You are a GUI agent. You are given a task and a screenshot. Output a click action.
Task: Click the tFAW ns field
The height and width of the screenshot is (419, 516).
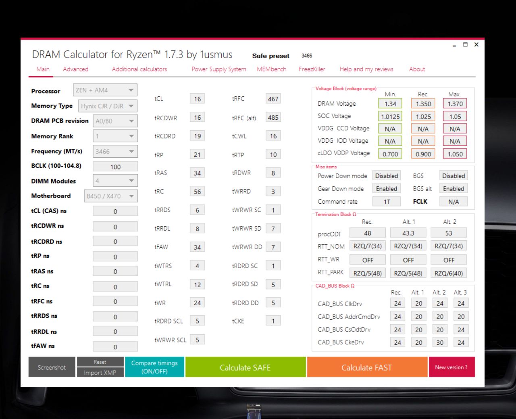[x=115, y=346]
